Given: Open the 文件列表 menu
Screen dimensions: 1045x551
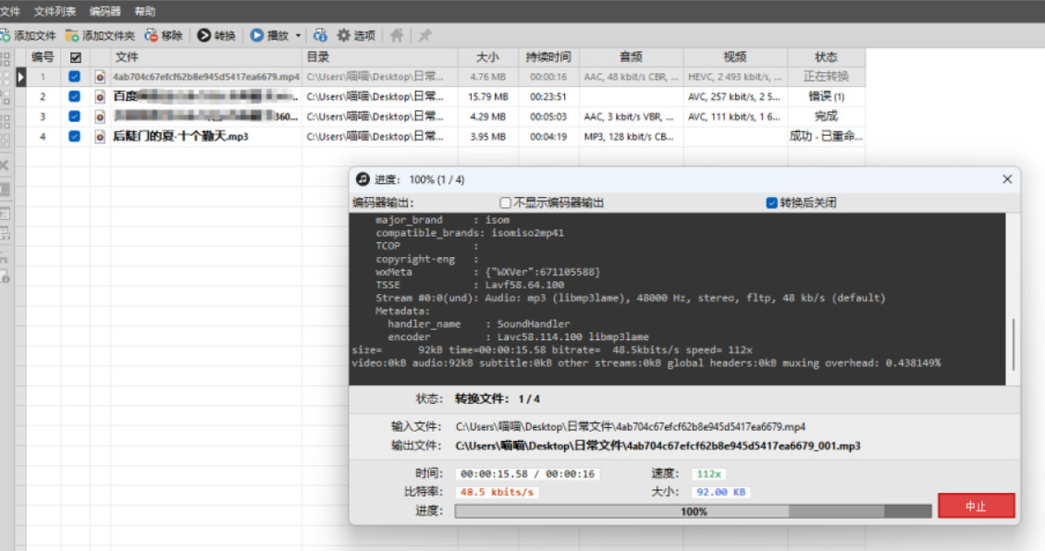Looking at the screenshot, I should (x=55, y=11).
